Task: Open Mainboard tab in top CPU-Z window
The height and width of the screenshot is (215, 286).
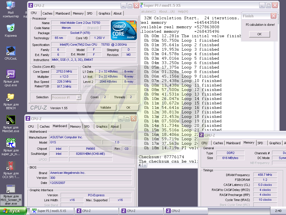Action: 63,13
